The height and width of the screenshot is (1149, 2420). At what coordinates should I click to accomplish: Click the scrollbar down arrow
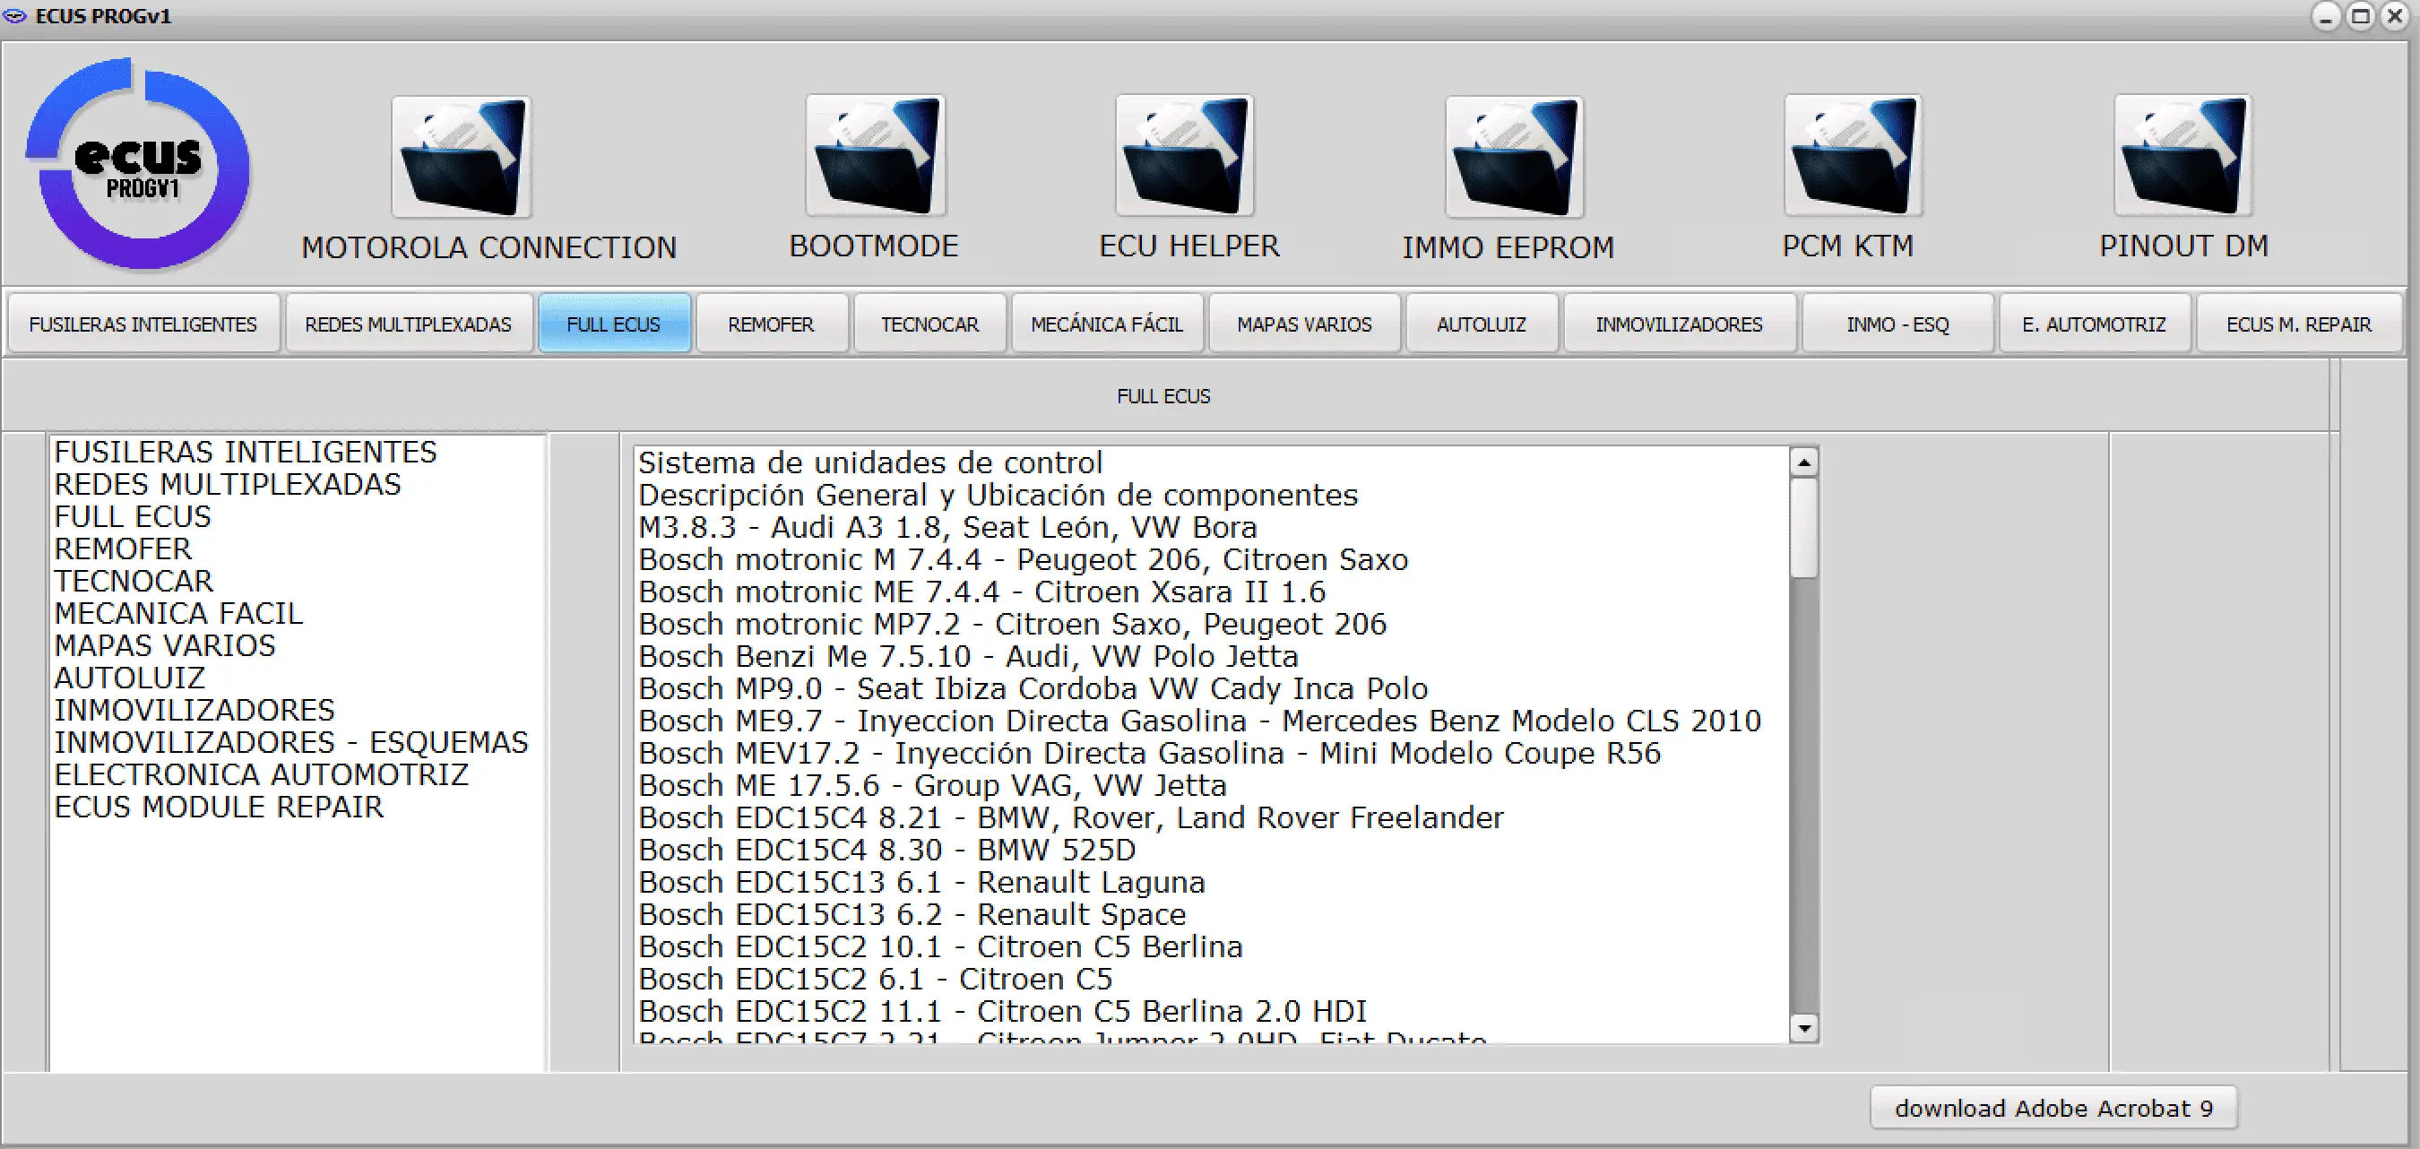pyautogui.click(x=1802, y=1028)
